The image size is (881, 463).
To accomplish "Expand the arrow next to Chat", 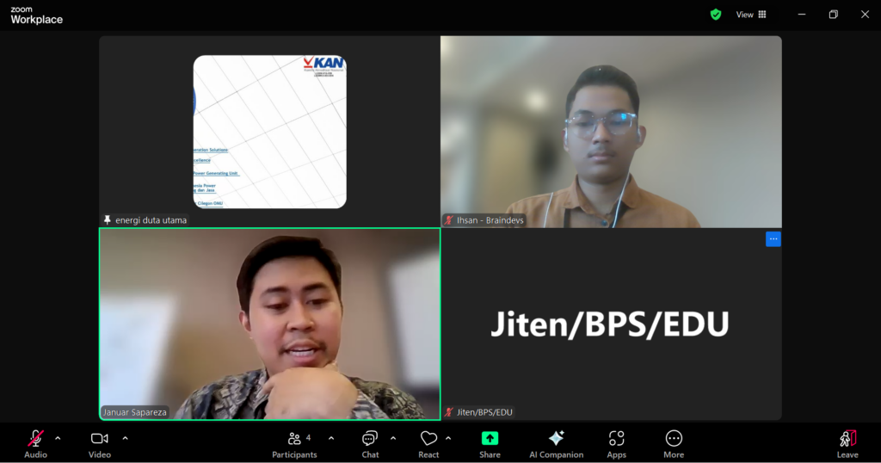I will click(x=393, y=438).
